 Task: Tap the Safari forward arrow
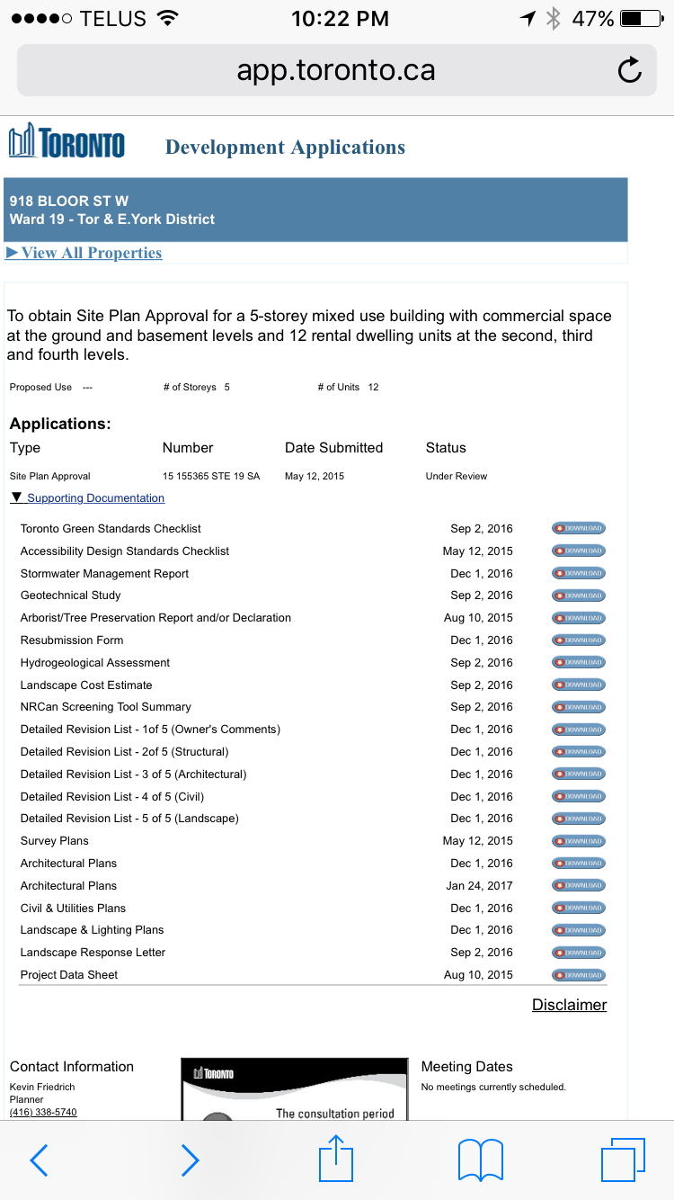190,1160
